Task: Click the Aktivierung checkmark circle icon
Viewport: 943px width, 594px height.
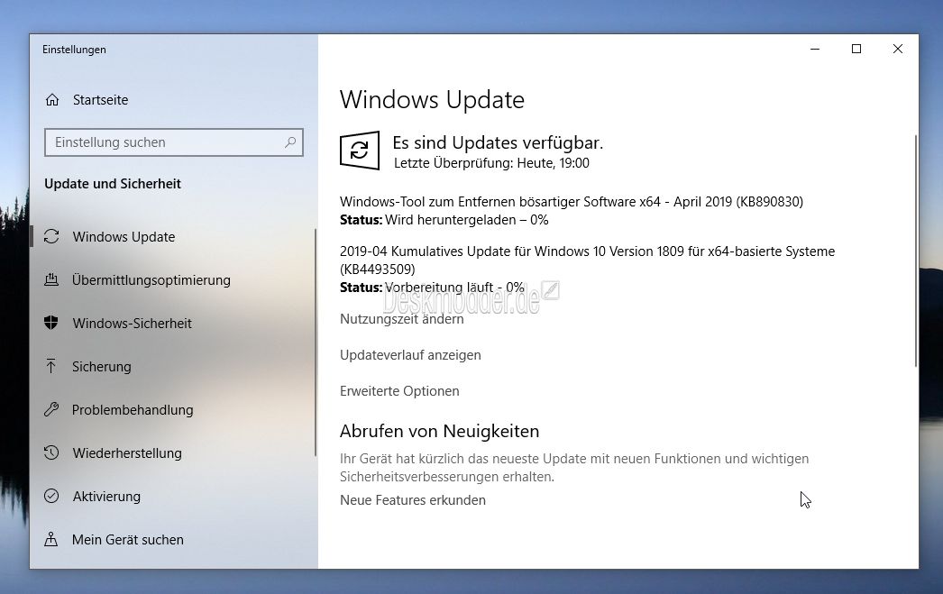Action: 51,496
